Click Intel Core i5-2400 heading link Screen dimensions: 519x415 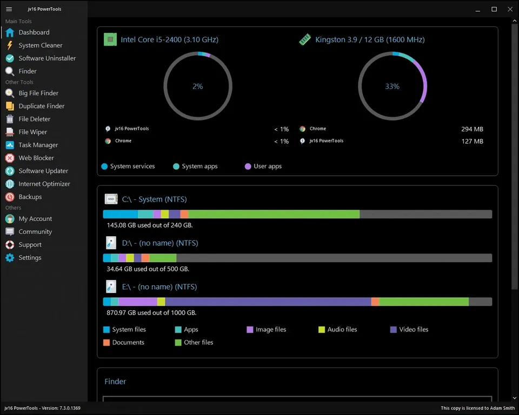[x=169, y=39]
